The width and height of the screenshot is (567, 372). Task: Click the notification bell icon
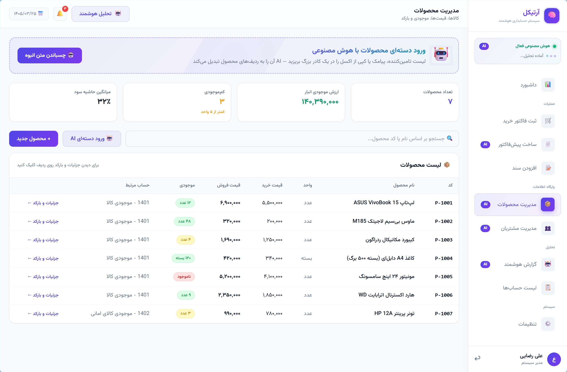click(60, 14)
